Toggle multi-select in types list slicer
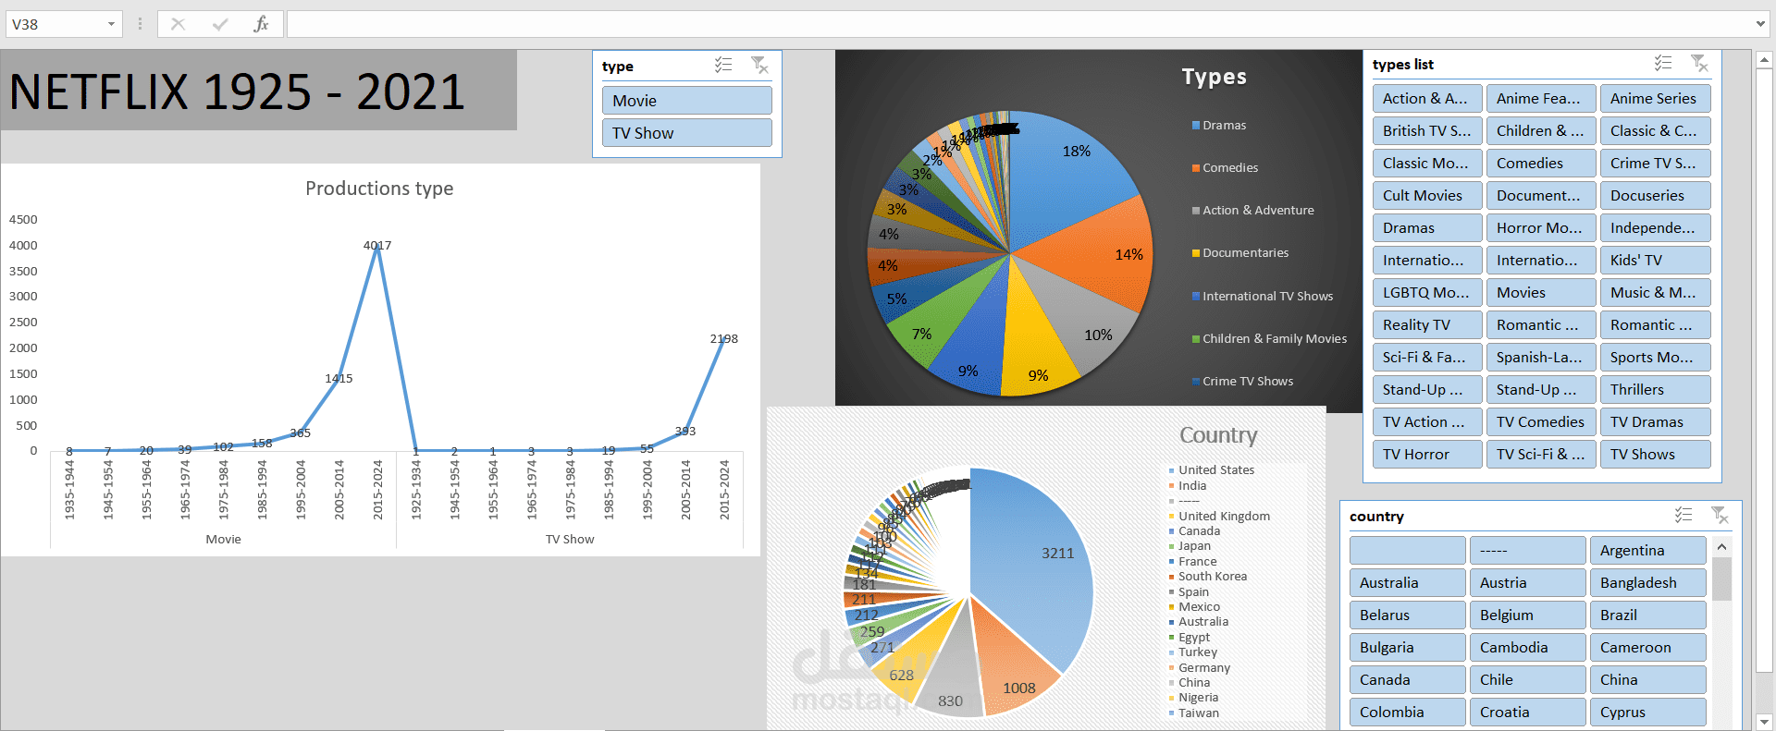 (1663, 63)
